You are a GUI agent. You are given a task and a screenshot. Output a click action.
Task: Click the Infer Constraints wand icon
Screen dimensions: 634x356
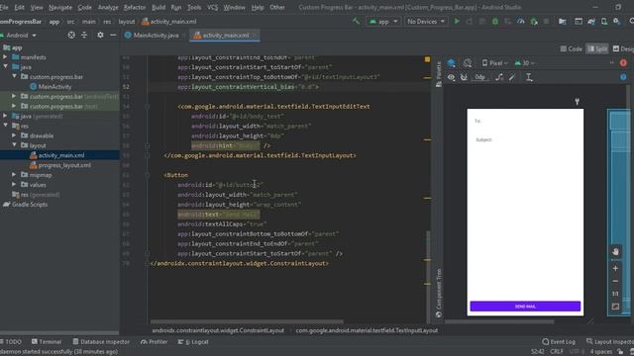[x=512, y=77]
